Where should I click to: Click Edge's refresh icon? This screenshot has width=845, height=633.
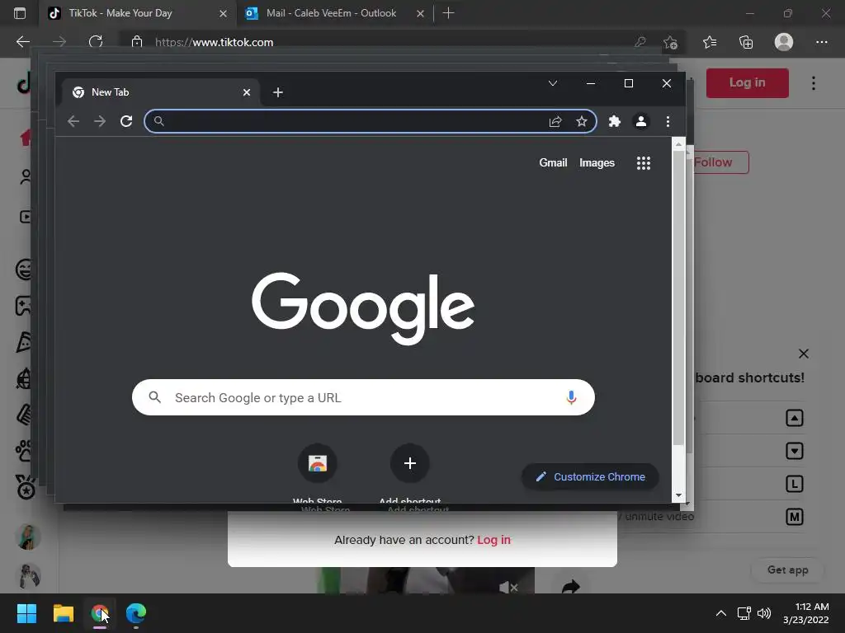96,42
